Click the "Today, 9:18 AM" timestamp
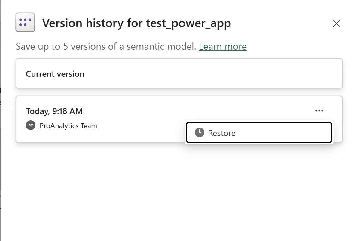 pos(54,111)
